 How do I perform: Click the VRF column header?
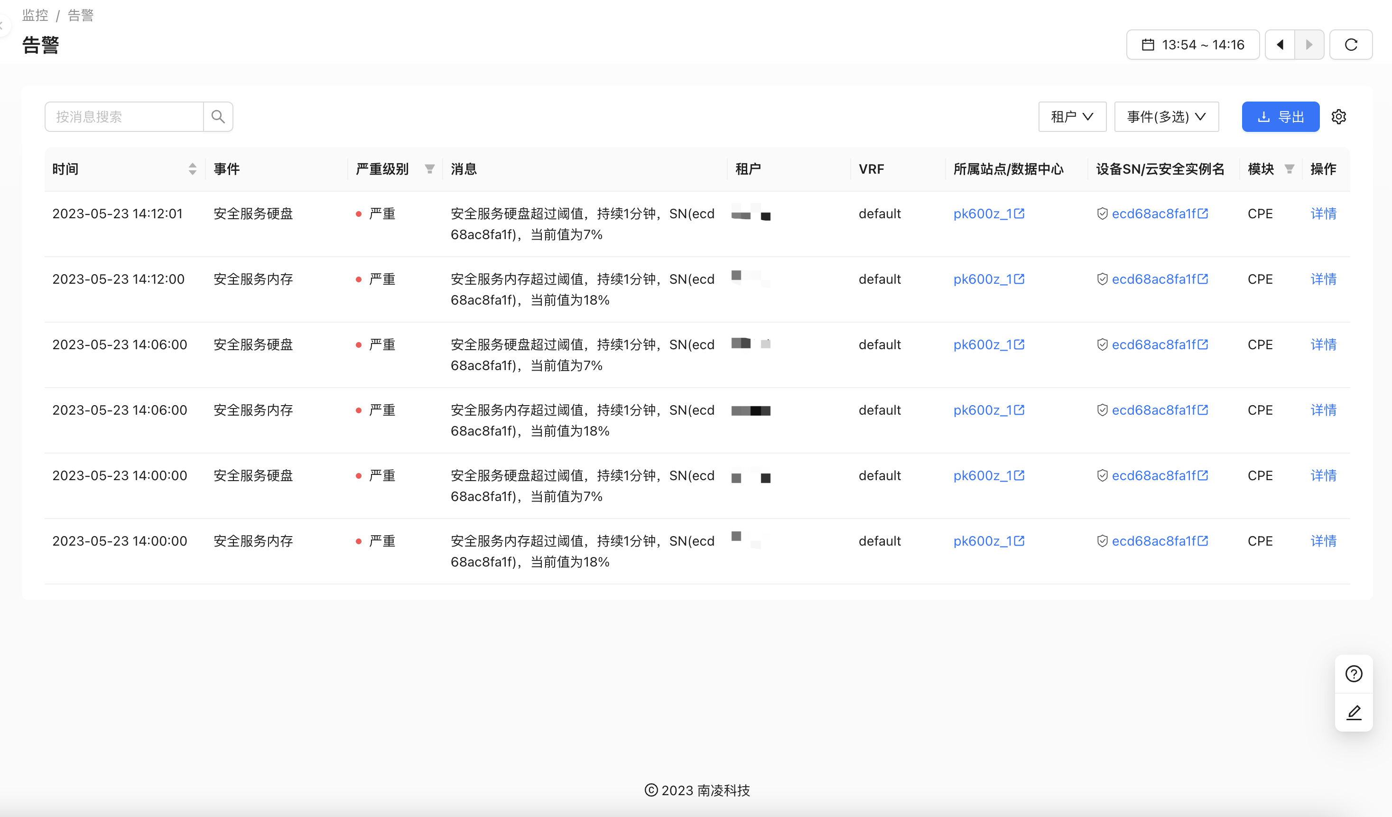tap(871, 169)
